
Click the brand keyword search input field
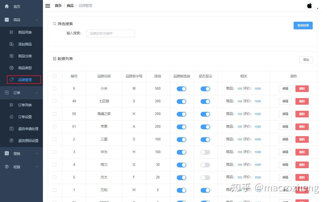tap(110, 33)
